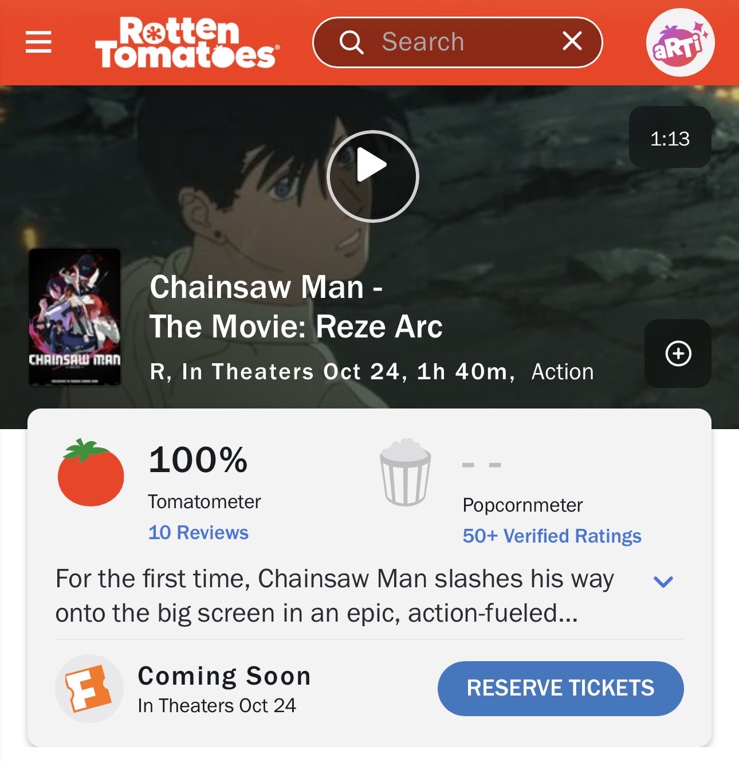
Task: Click the trailer duration badge 1:13
Action: point(670,138)
